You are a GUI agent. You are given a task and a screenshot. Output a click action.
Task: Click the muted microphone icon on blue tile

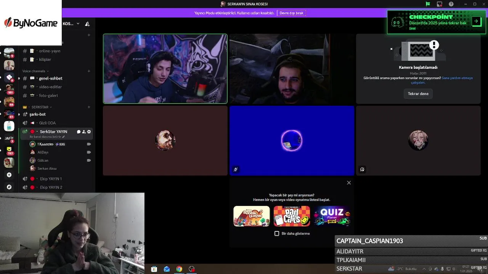pos(236,170)
